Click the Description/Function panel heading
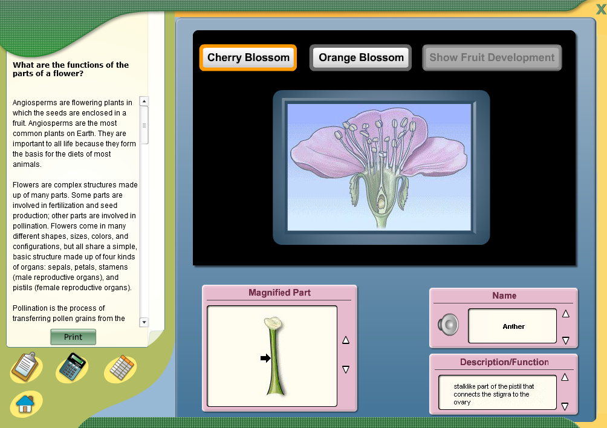The width and height of the screenshot is (607, 428). [504, 362]
